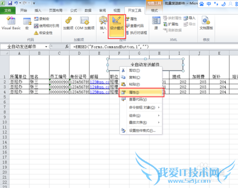Expand Group (组合) submenu
Image resolution: width=238 pixels, height=188 pixels.
click(141, 115)
